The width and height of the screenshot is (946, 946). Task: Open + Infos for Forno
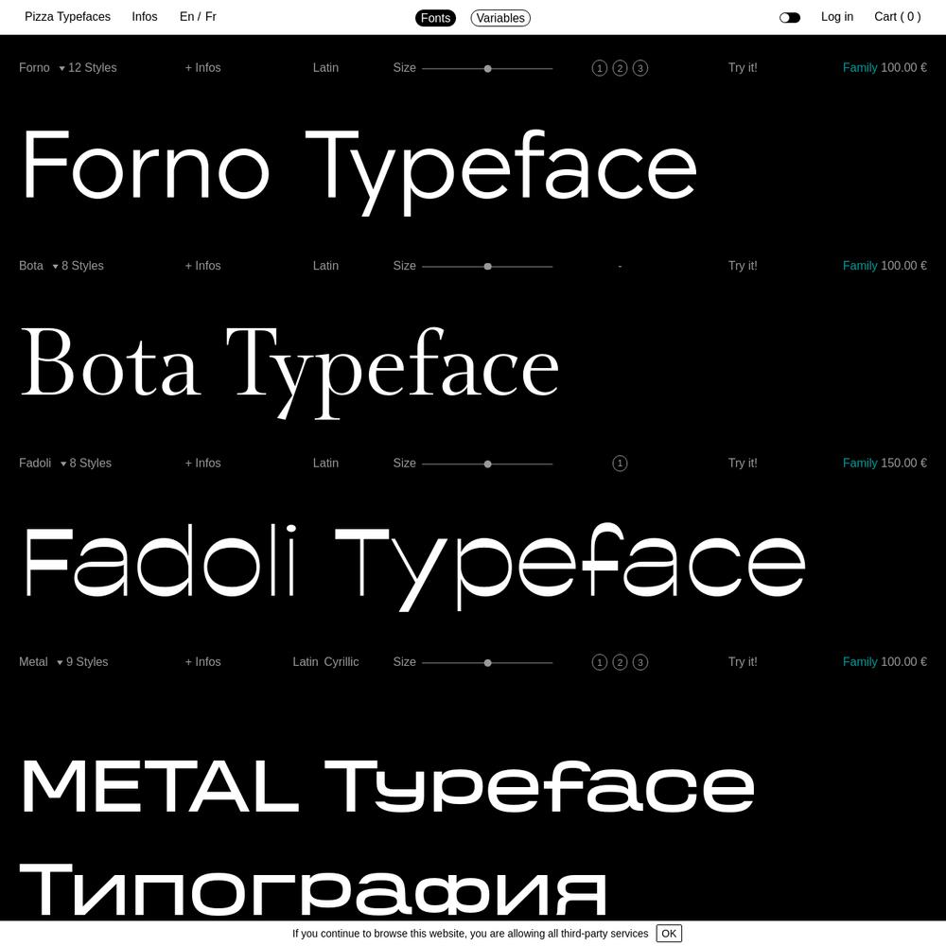pyautogui.click(x=202, y=68)
